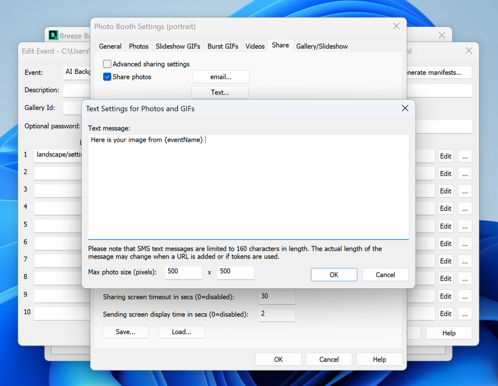The width and height of the screenshot is (498, 386).
Task: Open browse ellipsis button for row 5
Action: tap(465, 226)
